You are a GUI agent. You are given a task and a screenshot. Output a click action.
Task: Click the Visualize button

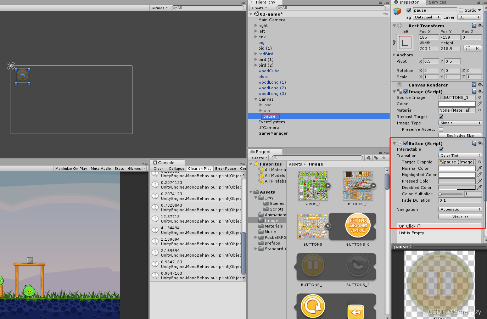460,217
